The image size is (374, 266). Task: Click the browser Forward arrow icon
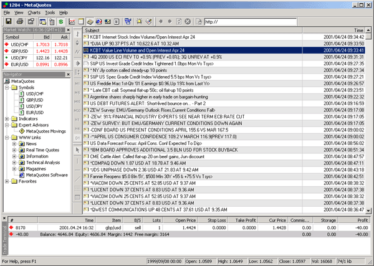pos(170,22)
